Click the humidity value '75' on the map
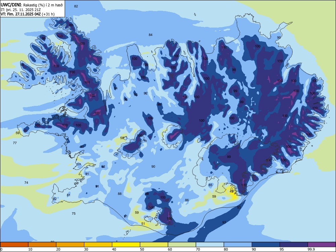 coord(74,213)
